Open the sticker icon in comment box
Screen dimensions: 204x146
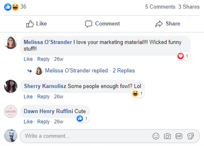pos(191,136)
